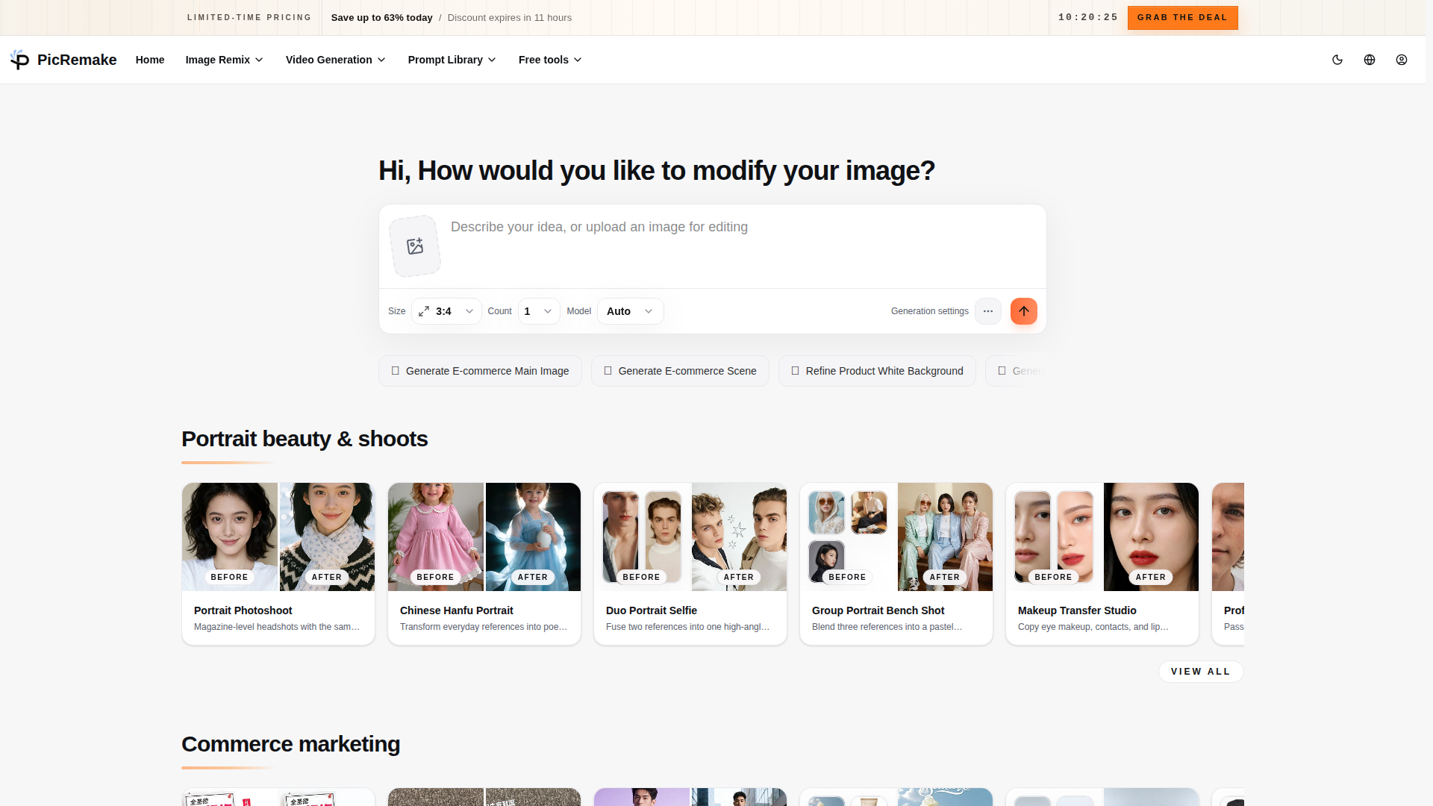Click the aspect ratio resize icon
The height and width of the screenshot is (806, 1433).
[424, 311]
